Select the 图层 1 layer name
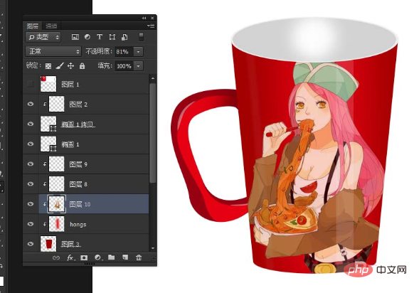This screenshot has width=414, height=293. pos(70,85)
